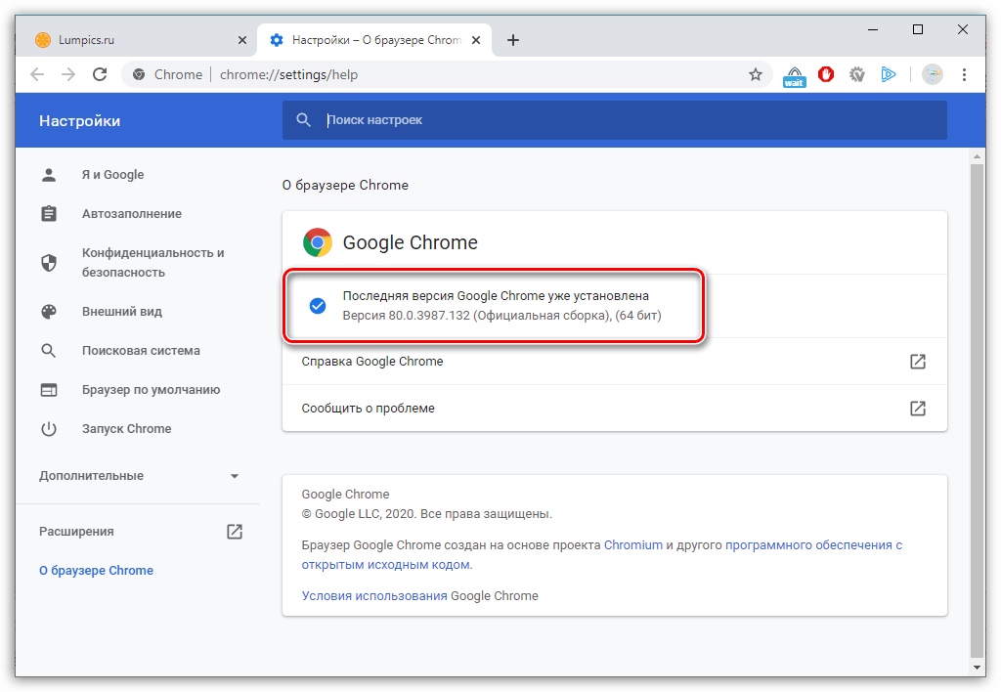This screenshot has width=1001, height=692.
Task: Minimize the Chrome window
Action: click(x=873, y=29)
